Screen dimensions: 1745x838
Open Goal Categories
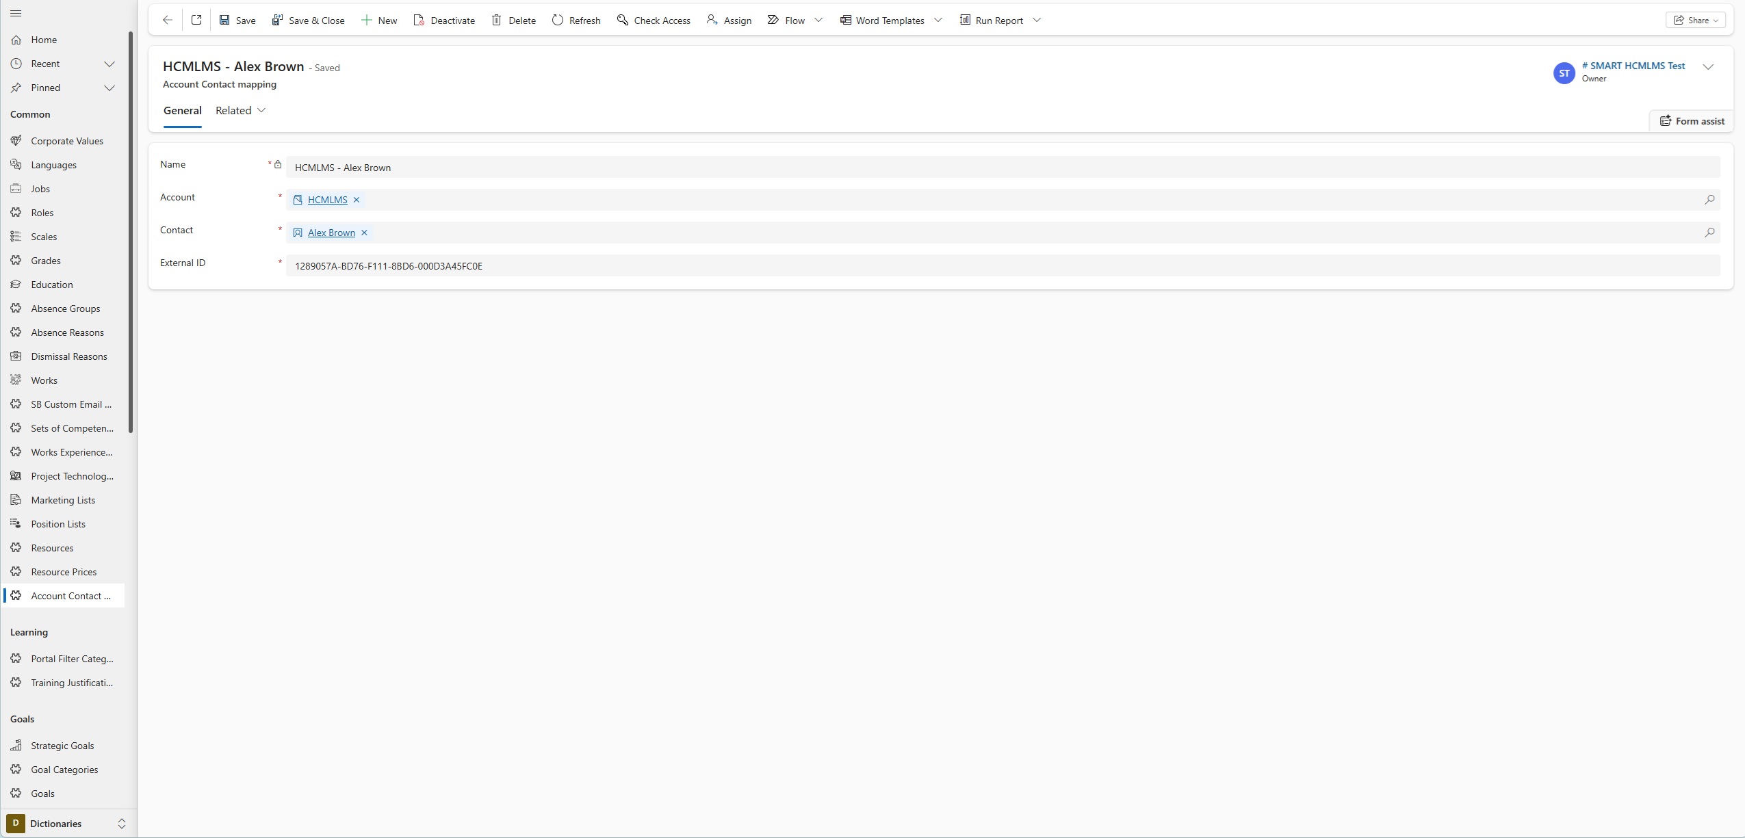pyautogui.click(x=63, y=770)
